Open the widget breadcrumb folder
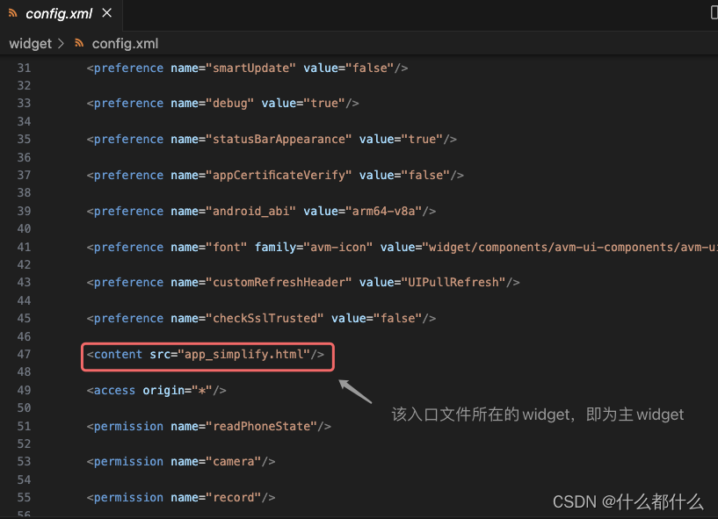 coord(30,44)
